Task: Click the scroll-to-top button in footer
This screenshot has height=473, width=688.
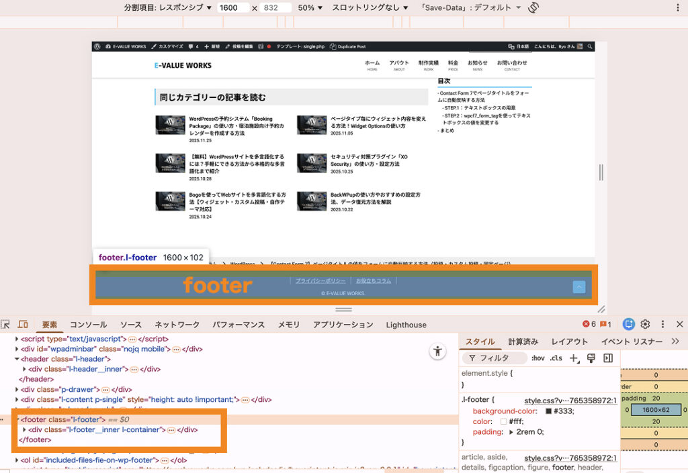Action: click(578, 287)
